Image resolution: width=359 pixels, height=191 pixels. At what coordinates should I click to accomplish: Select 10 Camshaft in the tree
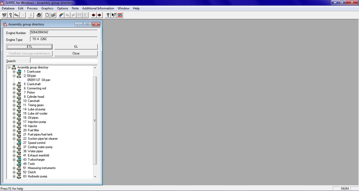click(31, 101)
